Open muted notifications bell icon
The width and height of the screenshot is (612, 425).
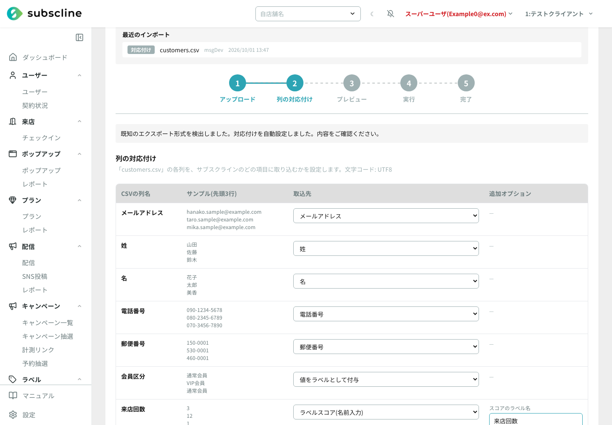coord(391,14)
